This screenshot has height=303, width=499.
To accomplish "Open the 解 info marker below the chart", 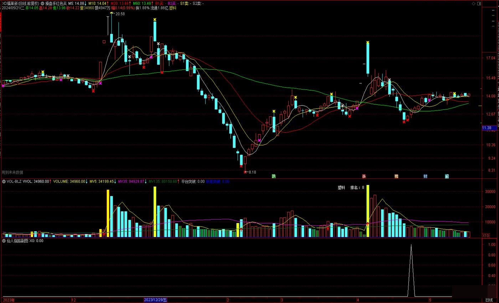I will pyautogui.click(x=447, y=176).
